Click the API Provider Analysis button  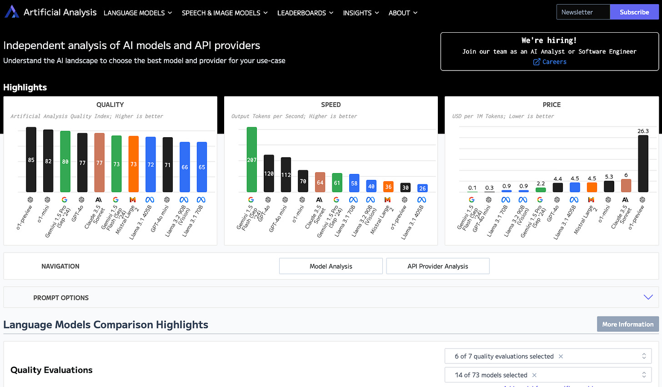click(x=438, y=266)
